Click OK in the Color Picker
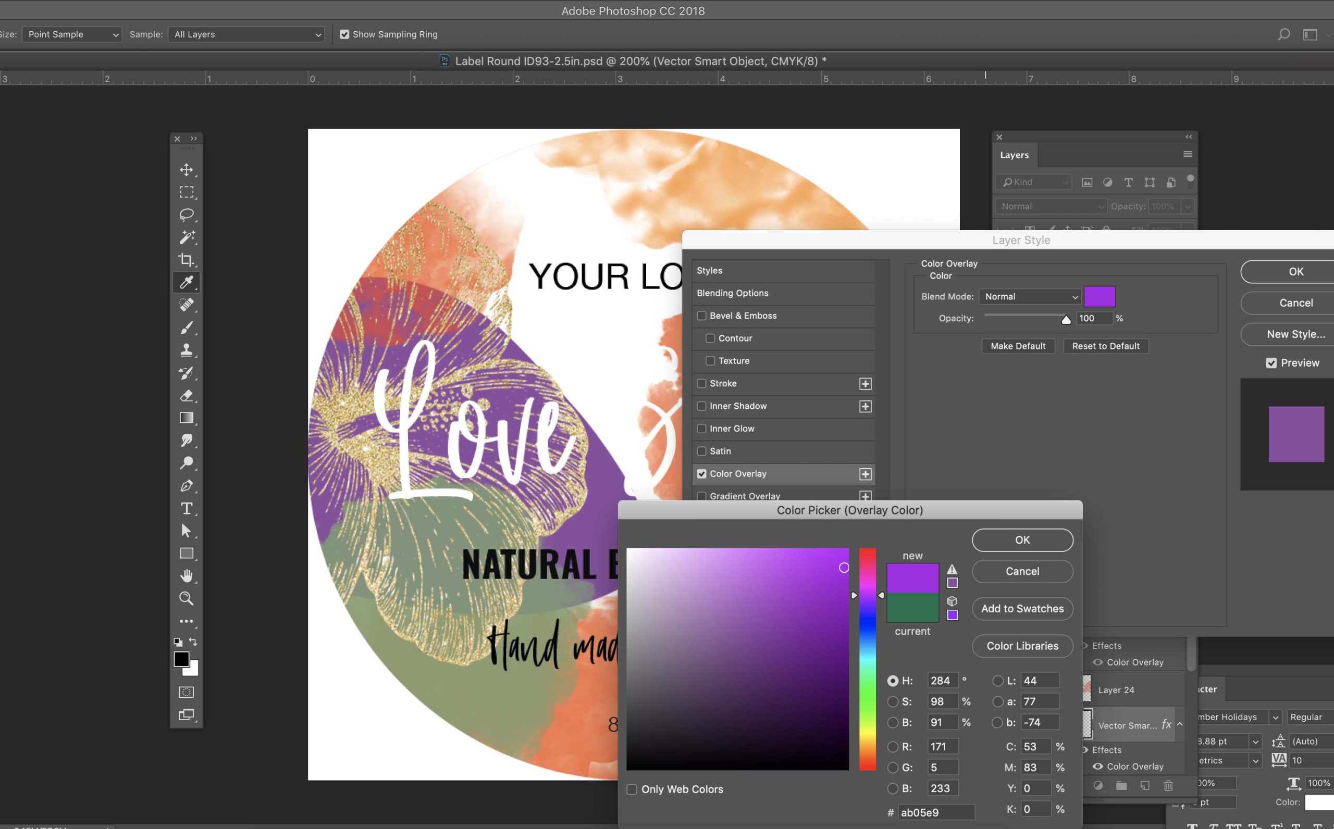The image size is (1334, 829). click(x=1022, y=540)
